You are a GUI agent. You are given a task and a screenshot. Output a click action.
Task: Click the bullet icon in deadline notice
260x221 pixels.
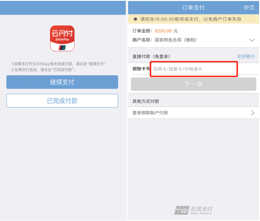pyautogui.click(x=135, y=19)
